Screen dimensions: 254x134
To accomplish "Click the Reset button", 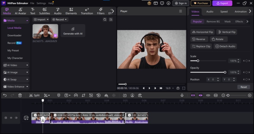I will coord(244,87).
